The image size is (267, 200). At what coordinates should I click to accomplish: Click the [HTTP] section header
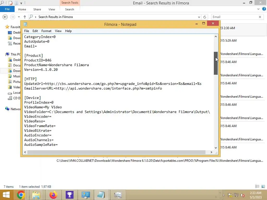pos(31,79)
